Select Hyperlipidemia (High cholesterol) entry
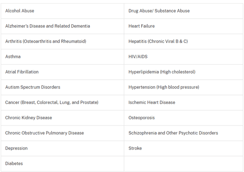 pos(162,72)
